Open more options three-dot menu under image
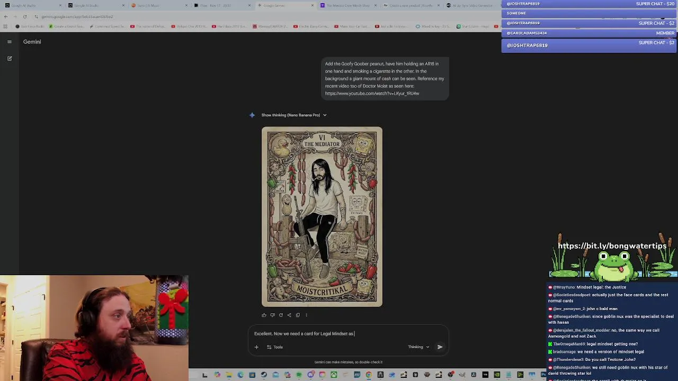Screen dimensions: 678x381 pyautogui.click(x=306, y=315)
